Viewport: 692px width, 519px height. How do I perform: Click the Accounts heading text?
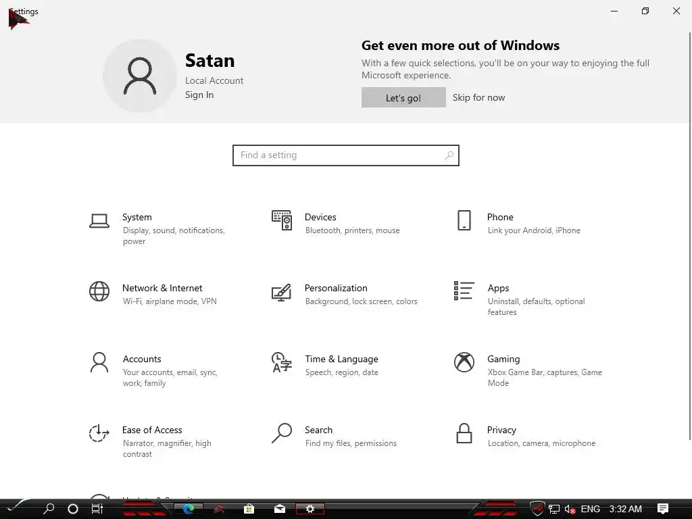coord(142,360)
